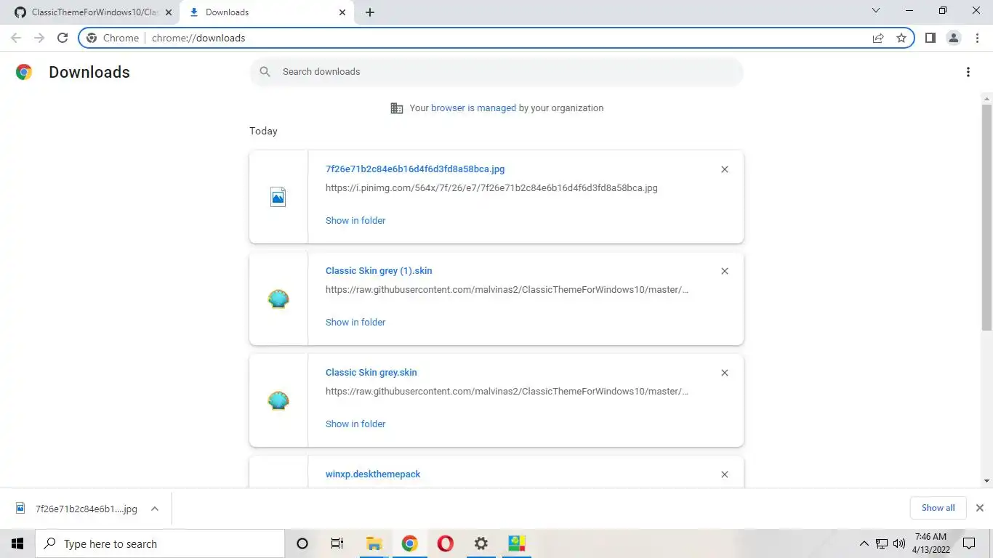
Task: Remove 7f26e71b2c84e6b16d4f6d3fd8a58bca.jpg from list
Action: [x=724, y=169]
